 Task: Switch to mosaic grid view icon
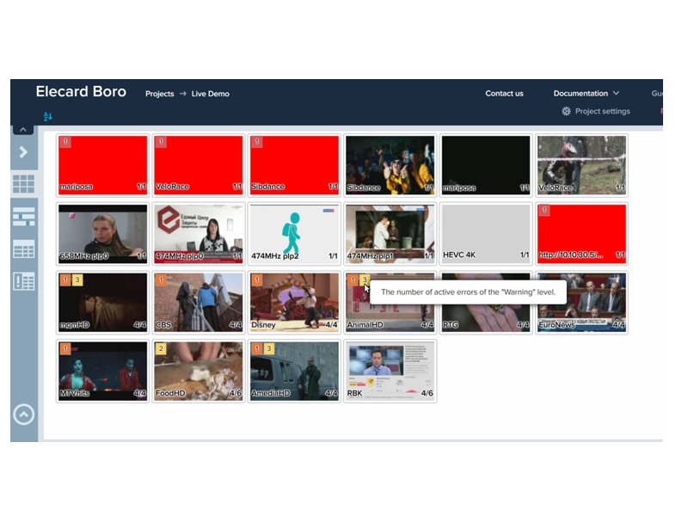tap(24, 184)
